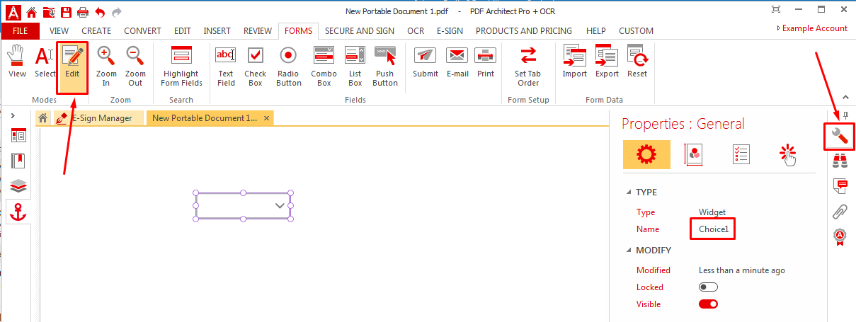Insert a Radio Button field
The height and width of the screenshot is (322, 856).
tap(288, 66)
